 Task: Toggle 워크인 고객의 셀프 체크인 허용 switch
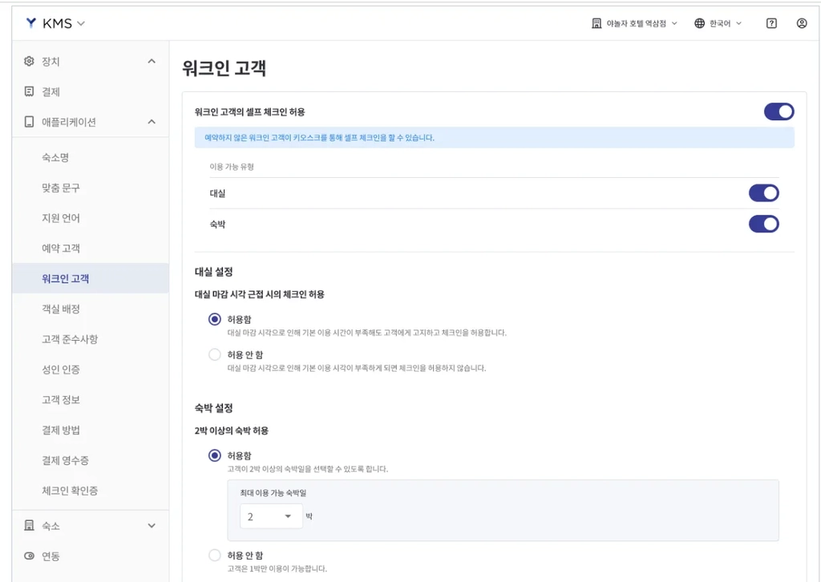[779, 111]
